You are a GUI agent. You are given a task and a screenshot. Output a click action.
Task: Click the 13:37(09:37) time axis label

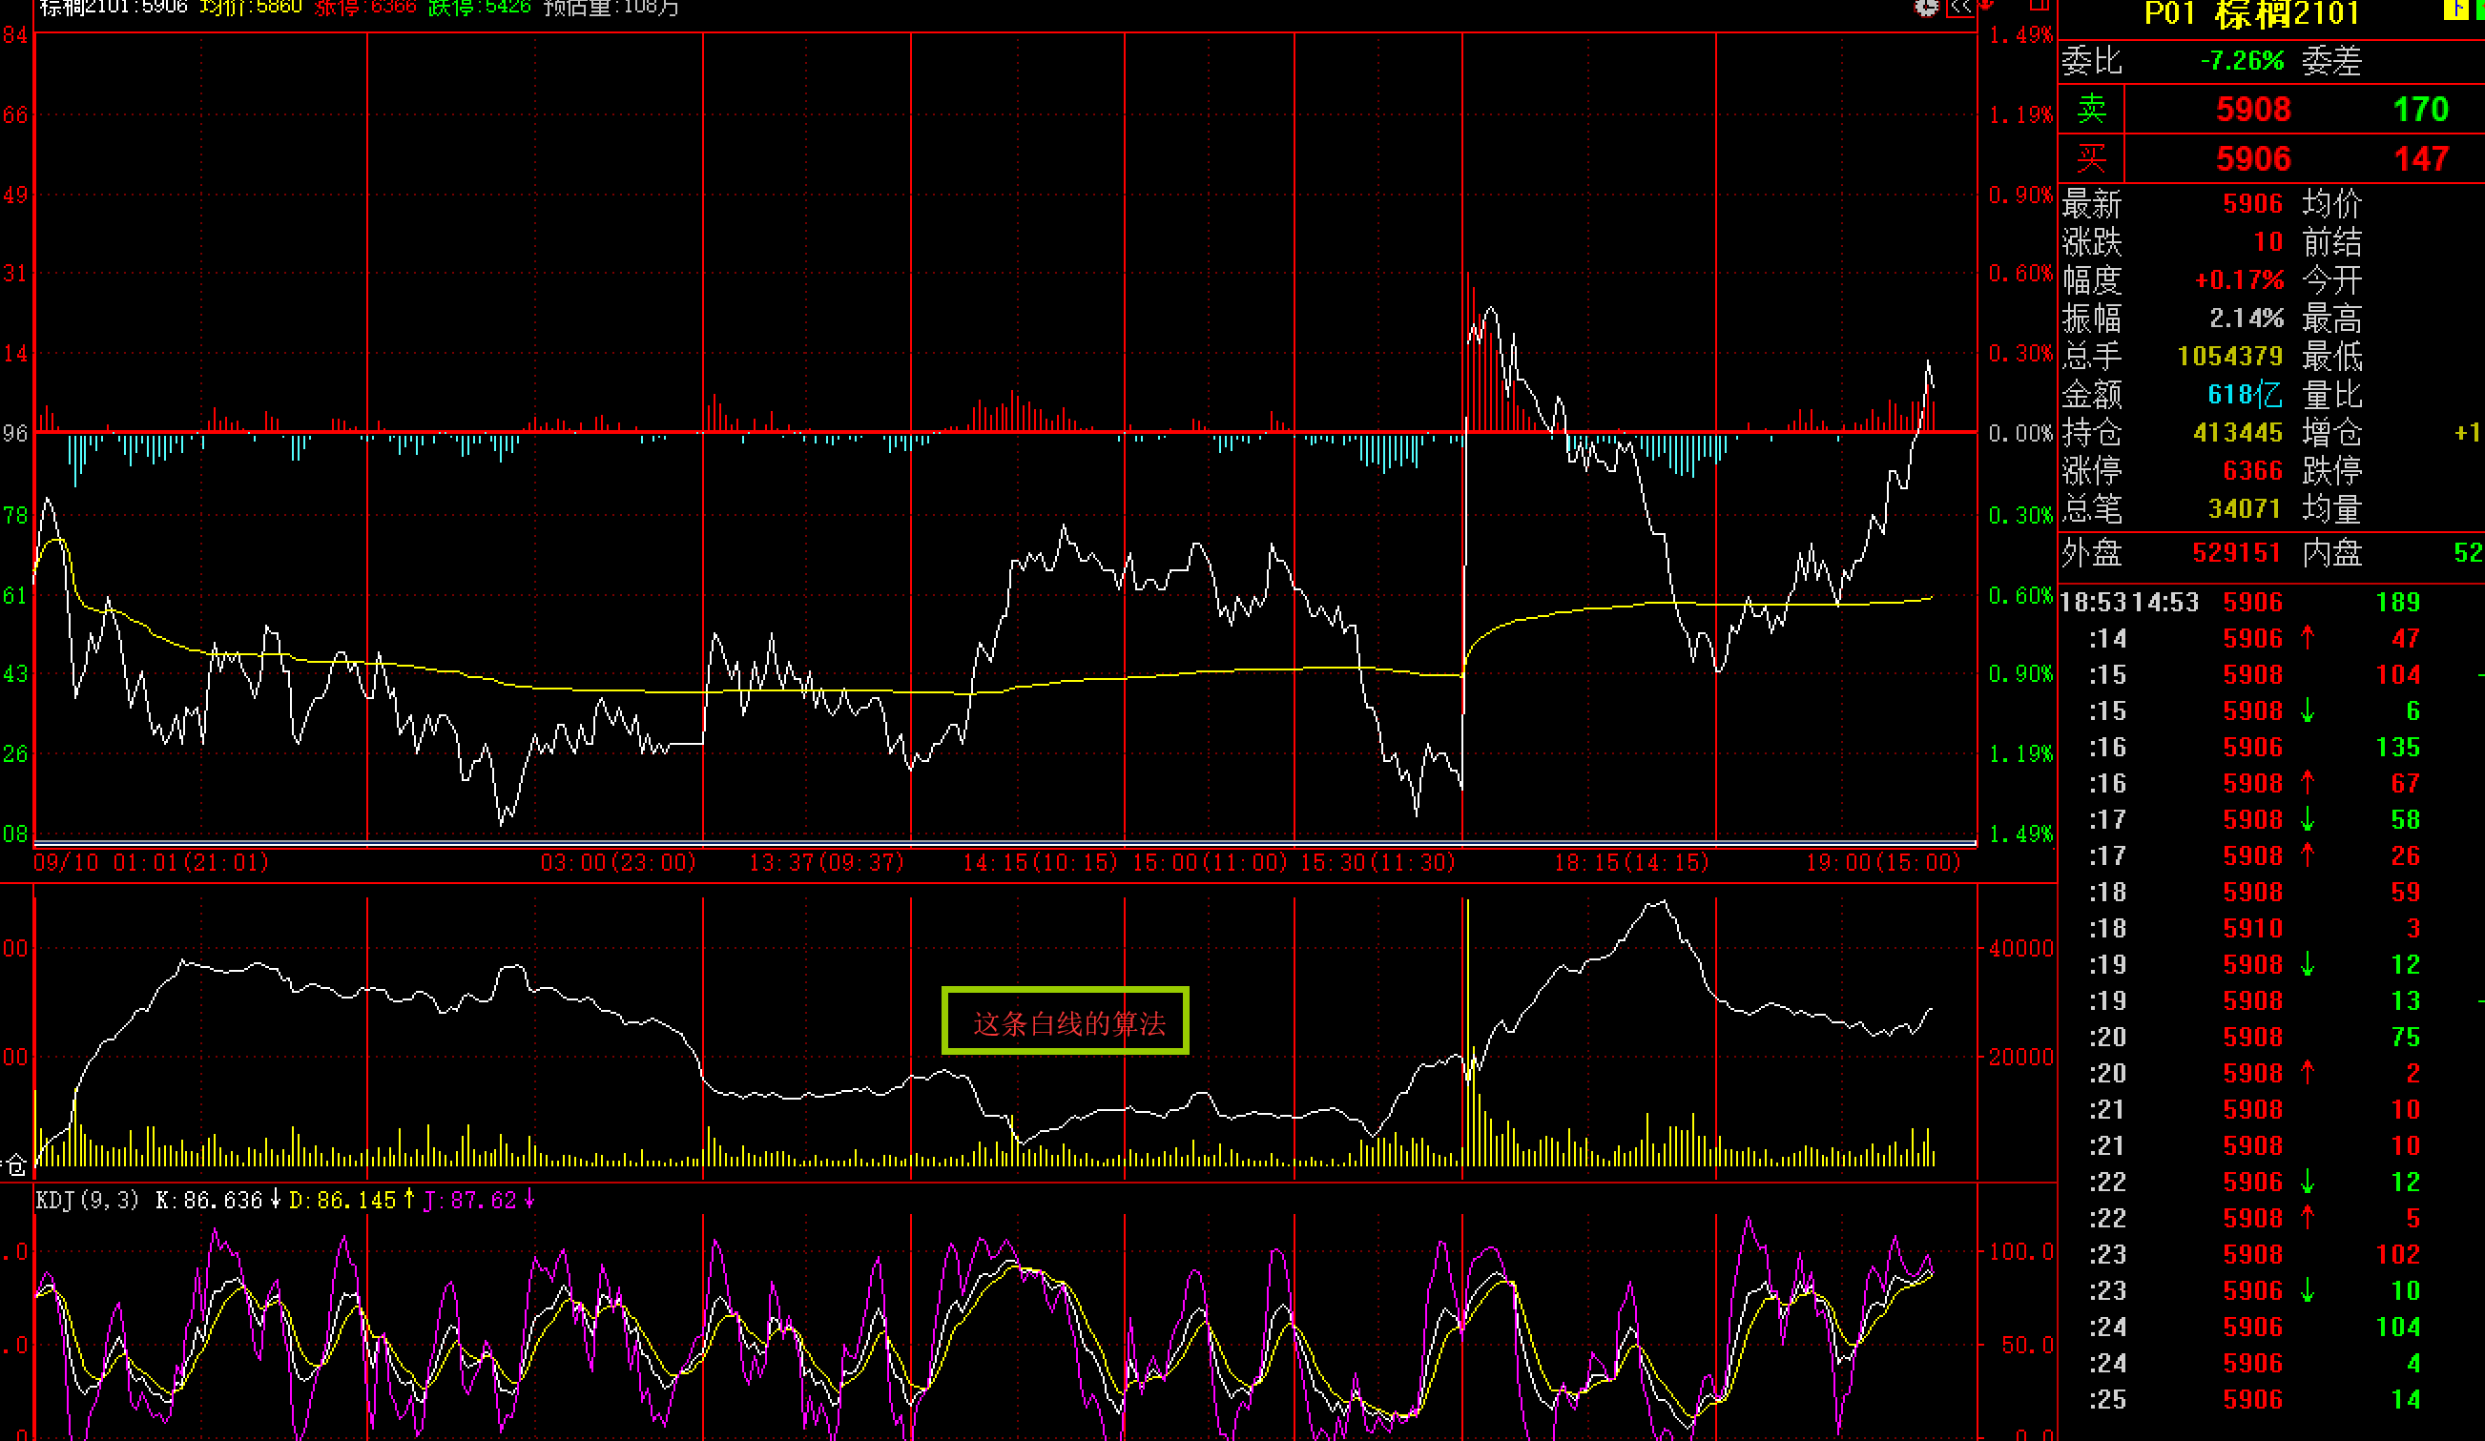826,862
